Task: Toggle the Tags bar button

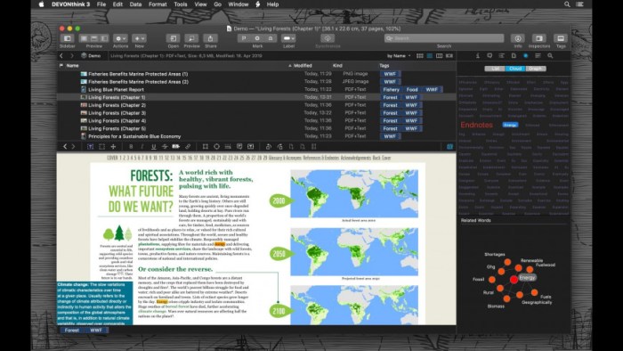Action: tap(561, 38)
